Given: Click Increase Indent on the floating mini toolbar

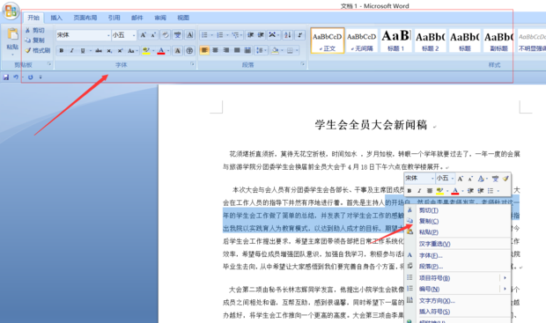Looking at the screenshot, I should coord(481,191).
